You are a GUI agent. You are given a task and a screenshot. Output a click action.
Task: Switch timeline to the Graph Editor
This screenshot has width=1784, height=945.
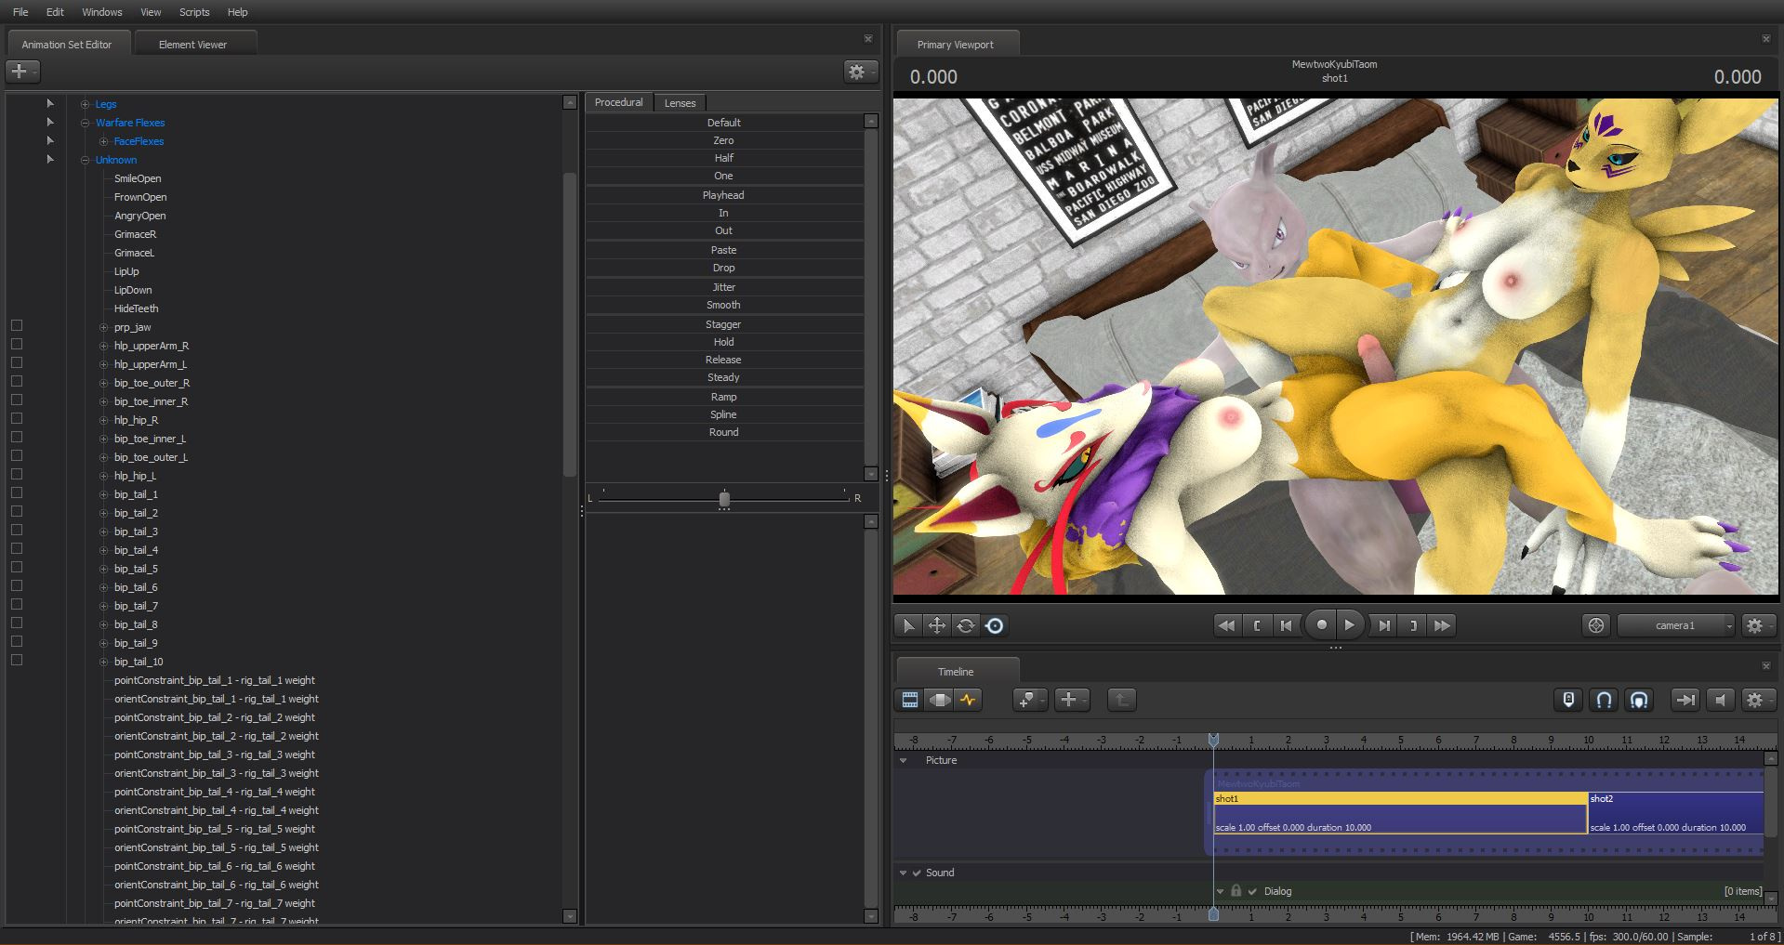[968, 700]
